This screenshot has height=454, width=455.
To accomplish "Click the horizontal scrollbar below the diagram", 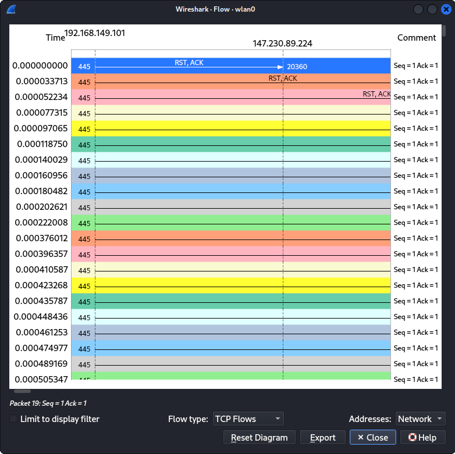I will coord(22,391).
